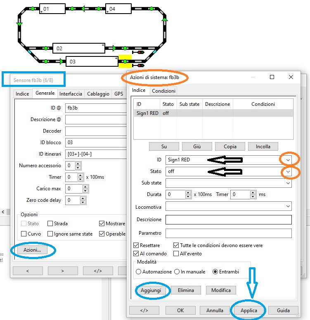
Task: Enable the Strada checkbox
Action: 50,224
